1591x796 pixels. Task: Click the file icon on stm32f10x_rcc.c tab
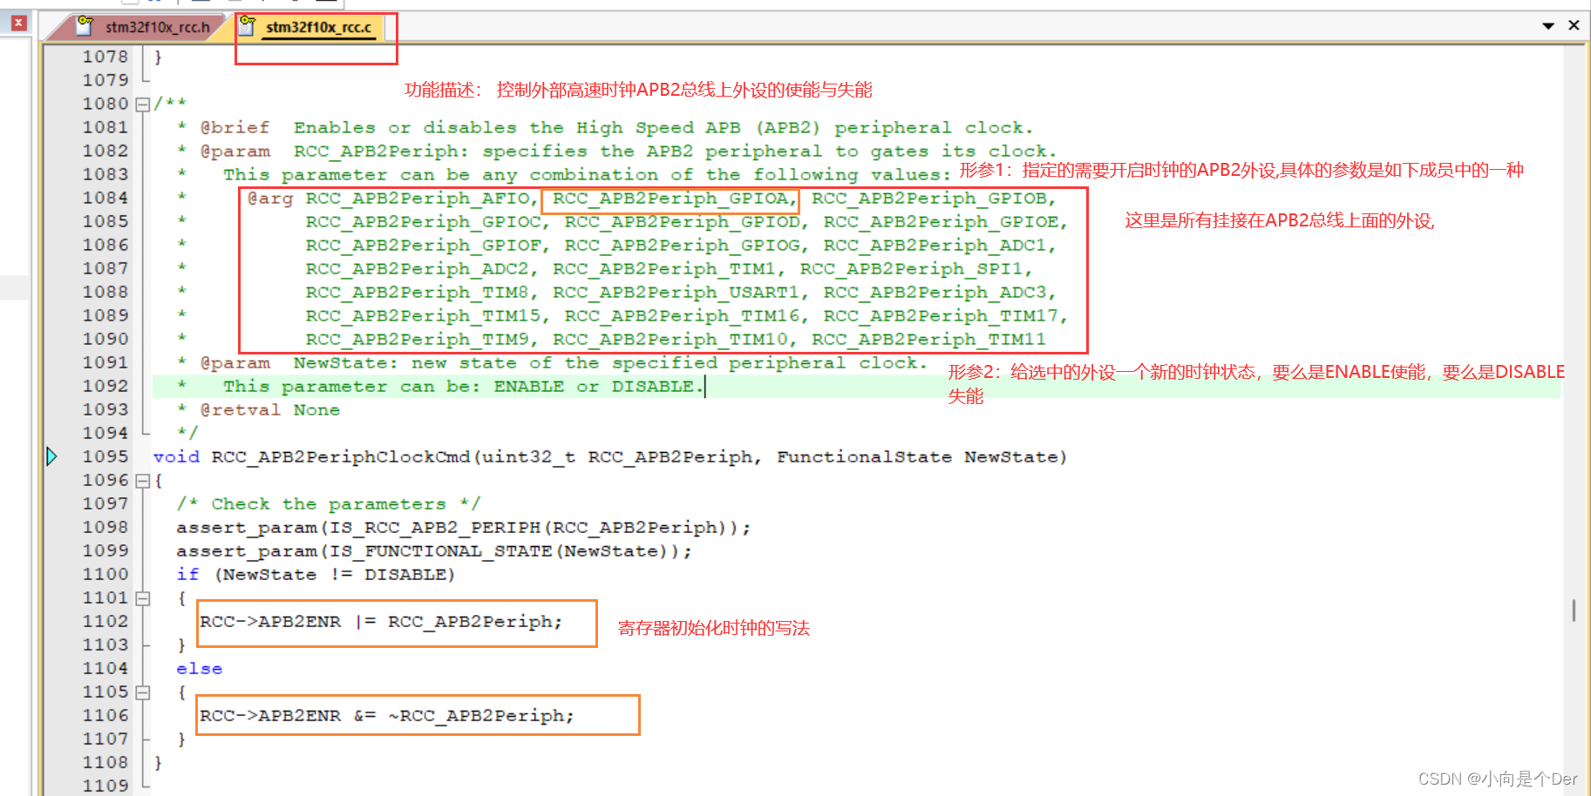pos(247,27)
